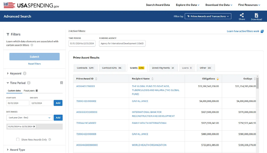Viewport: 267px width, 153px height.
Task: Switch to the Contract IDVs tab
Action: [x=112, y=68]
